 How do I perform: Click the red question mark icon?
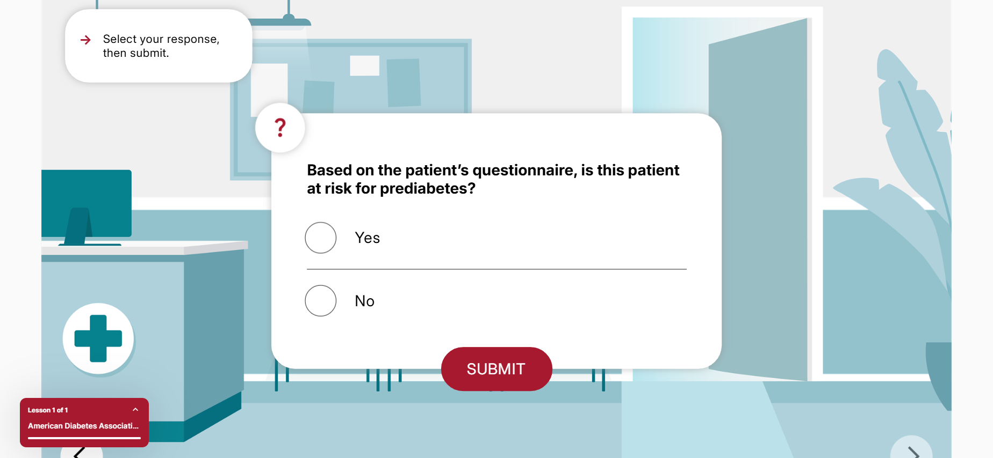tap(280, 128)
